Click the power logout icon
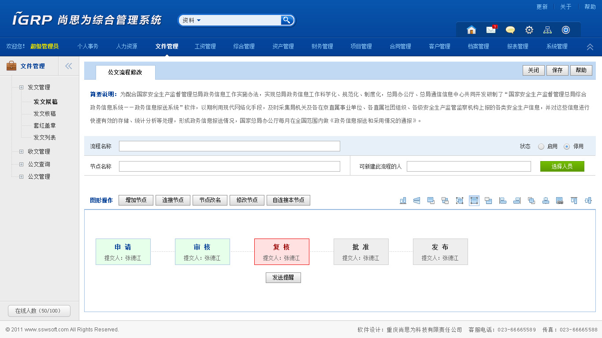602x338 pixels. coord(566,30)
